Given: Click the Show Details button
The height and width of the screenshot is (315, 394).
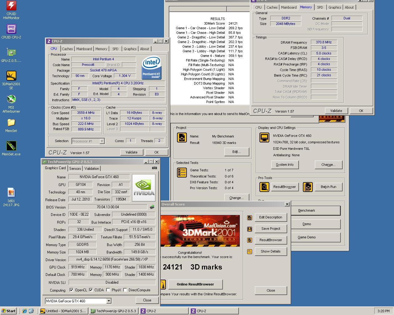Looking at the screenshot, I should 271,251.
